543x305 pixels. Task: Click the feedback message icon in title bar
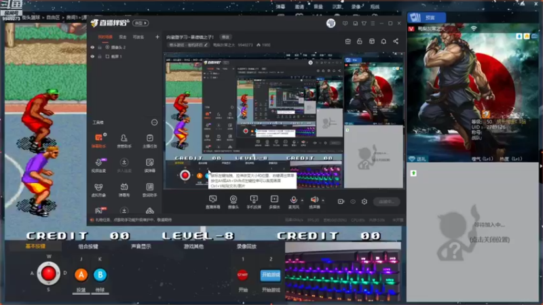345,23
